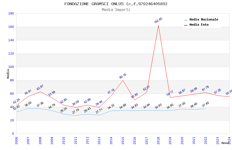Click the 2010 x-axis year label
Image resolution: width=232 pixels, height=150 pixels.
pyautogui.click(x=64, y=140)
